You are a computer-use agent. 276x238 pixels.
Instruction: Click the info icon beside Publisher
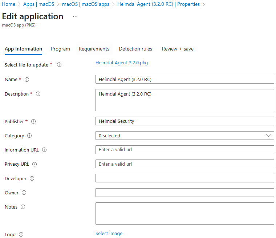[x=33, y=122]
